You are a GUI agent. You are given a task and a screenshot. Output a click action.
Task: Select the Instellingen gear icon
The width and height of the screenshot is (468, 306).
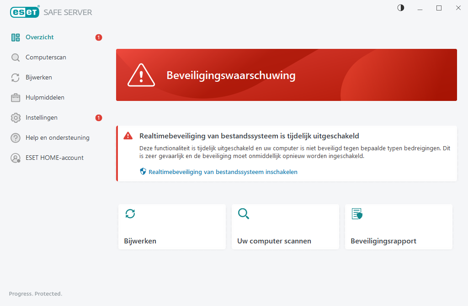tap(16, 117)
